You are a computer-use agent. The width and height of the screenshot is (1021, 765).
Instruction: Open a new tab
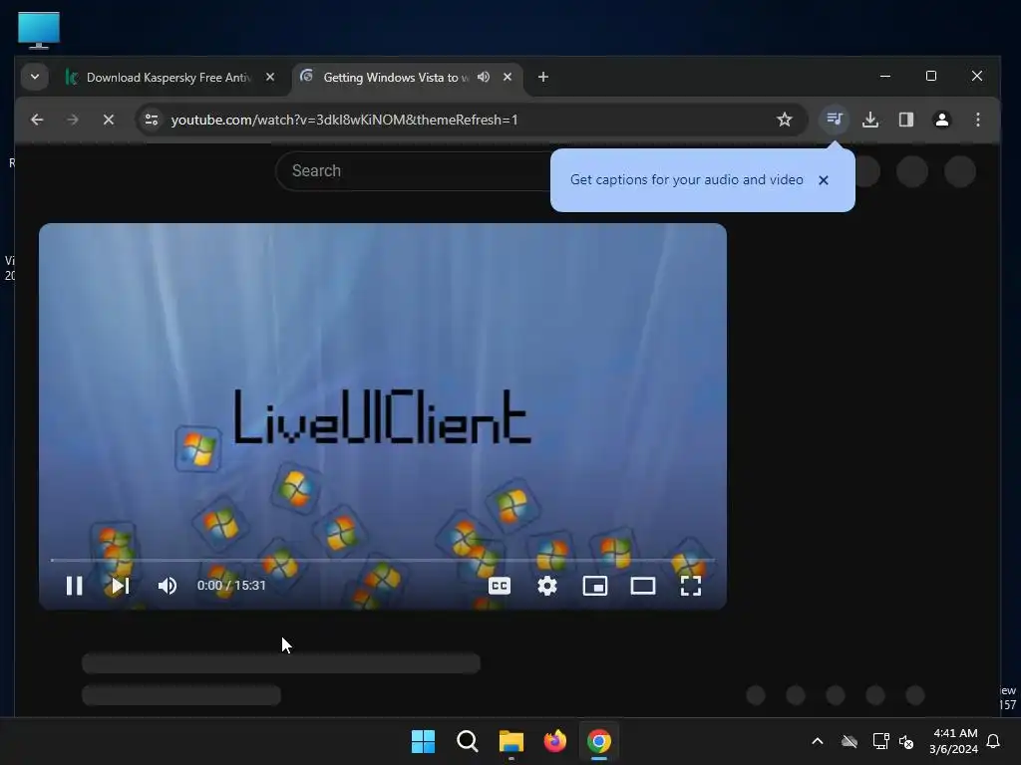coord(543,78)
